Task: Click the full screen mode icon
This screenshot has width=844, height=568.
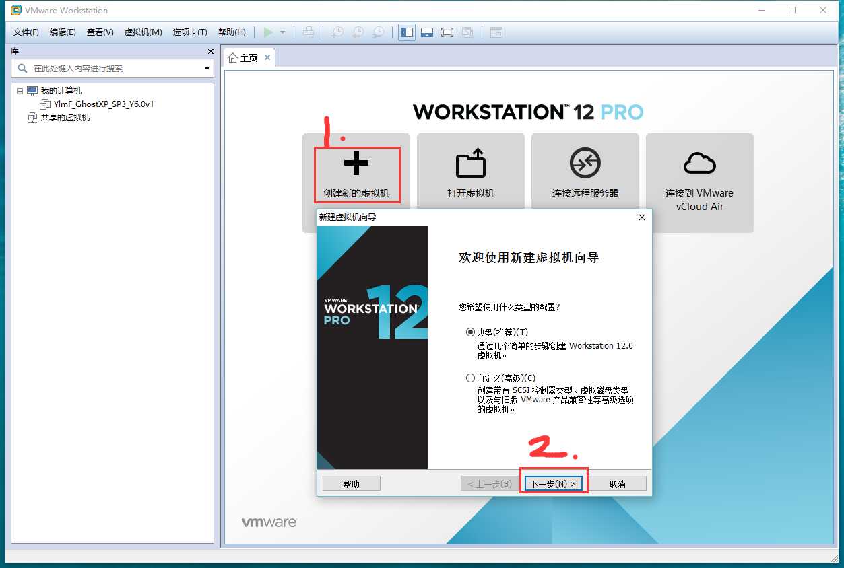Action: pos(447,32)
